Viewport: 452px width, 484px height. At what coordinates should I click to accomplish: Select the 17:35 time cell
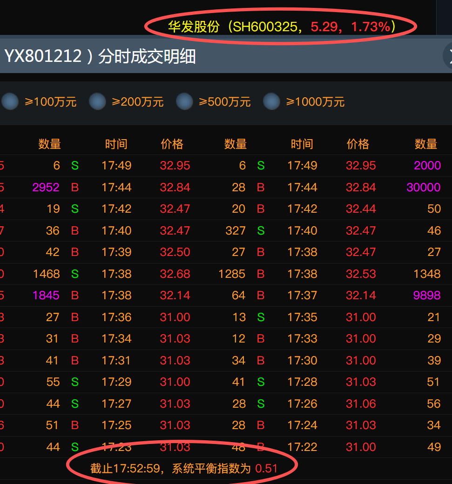point(302,317)
